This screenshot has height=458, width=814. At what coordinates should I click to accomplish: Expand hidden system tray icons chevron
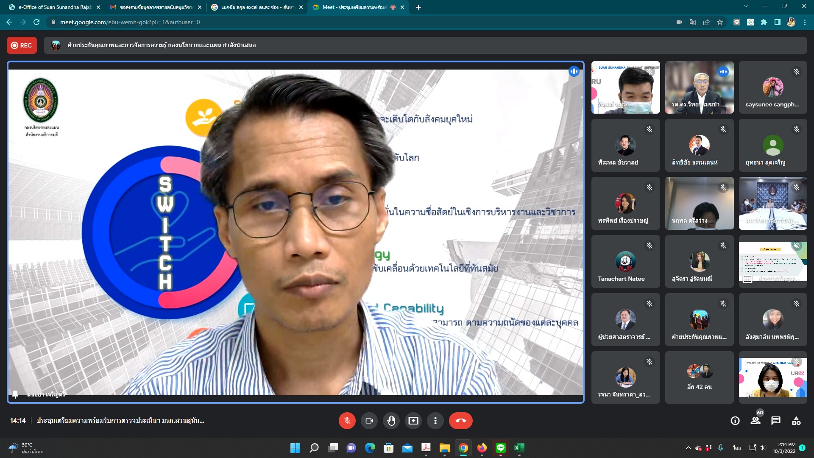688,448
